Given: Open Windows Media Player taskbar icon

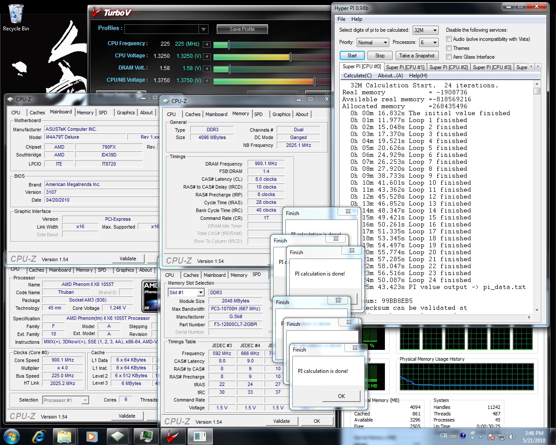Looking at the screenshot, I should pos(92,436).
